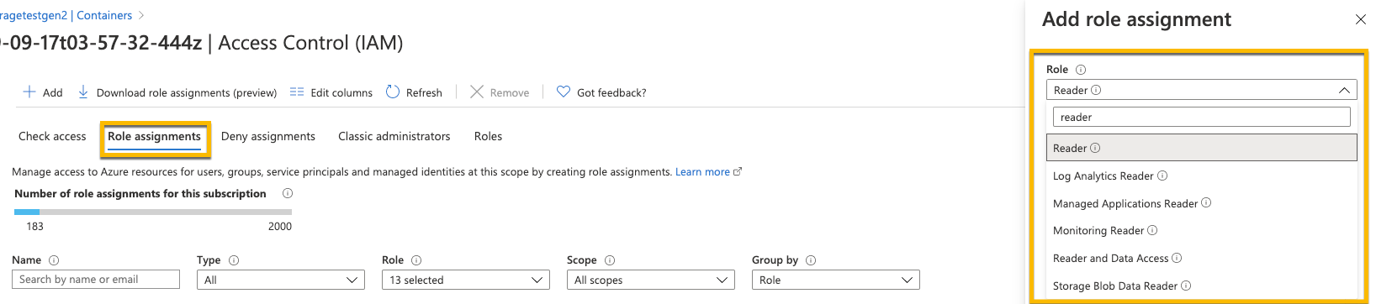Click the Edit columns icon

[x=297, y=92]
